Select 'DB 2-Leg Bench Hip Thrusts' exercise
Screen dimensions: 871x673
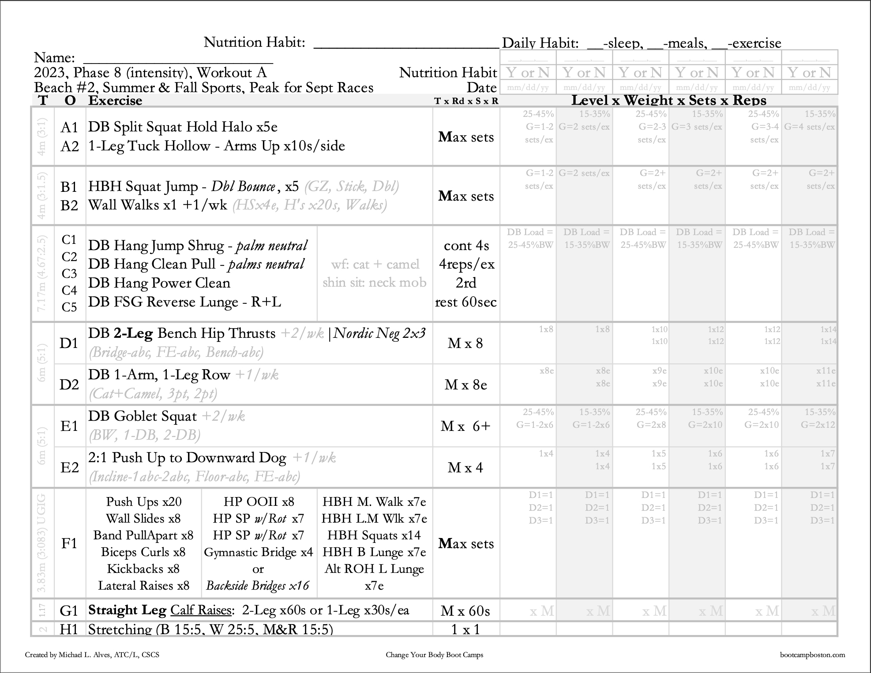(x=182, y=333)
